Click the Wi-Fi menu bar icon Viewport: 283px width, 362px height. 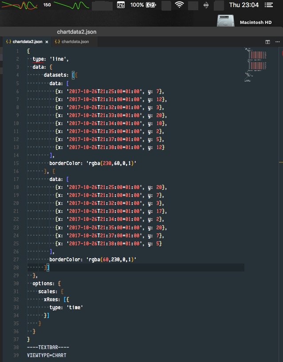(179, 4)
